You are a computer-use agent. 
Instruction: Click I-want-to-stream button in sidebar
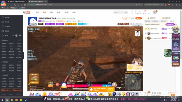[17, 90]
